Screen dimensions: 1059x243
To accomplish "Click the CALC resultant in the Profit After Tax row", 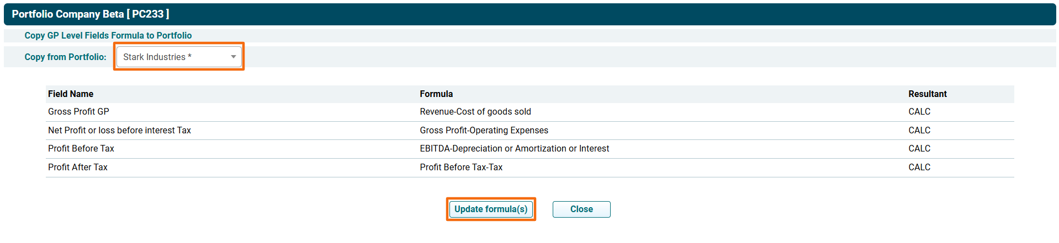I will tap(919, 168).
